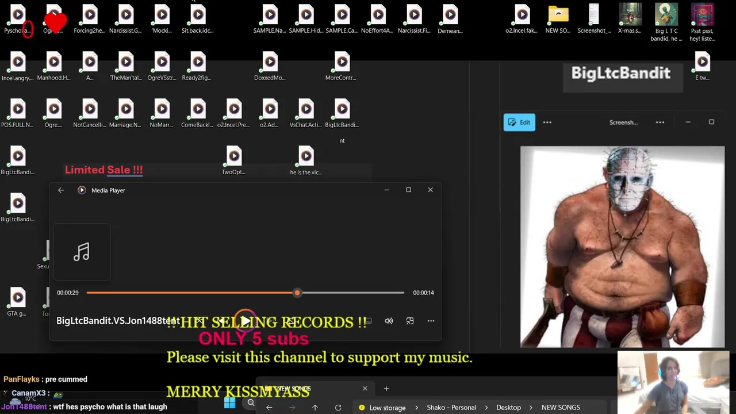
Task: Open the SAMPLE.Hid... media file
Action: [x=306, y=20]
